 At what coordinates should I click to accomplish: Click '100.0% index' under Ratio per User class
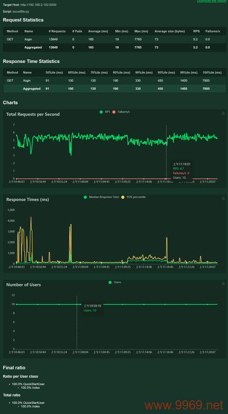point(30,387)
